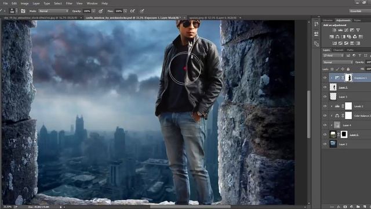Filter layers by pixel layer kind
The image size is (371, 209).
click(348, 56)
